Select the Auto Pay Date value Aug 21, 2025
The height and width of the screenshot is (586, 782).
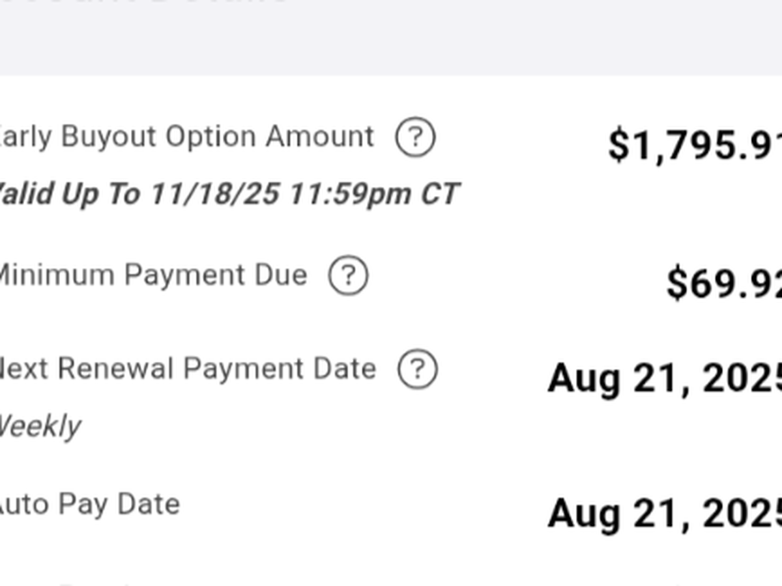point(665,514)
